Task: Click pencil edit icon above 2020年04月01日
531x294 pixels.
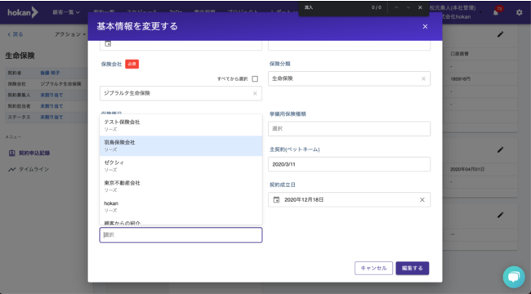Action: coord(500,149)
